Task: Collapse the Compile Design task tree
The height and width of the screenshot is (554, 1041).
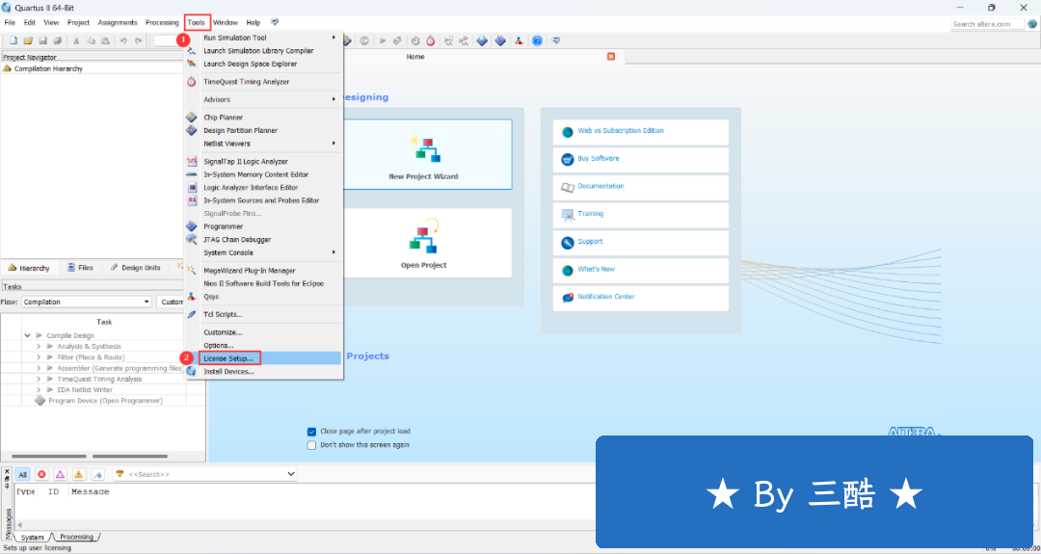Action: (27, 335)
